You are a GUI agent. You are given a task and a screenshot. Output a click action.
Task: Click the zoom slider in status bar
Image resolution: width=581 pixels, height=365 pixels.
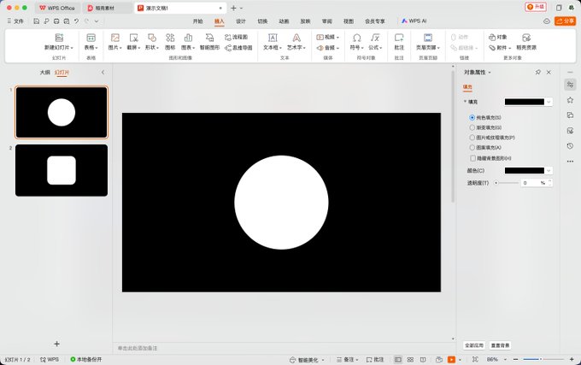click(x=541, y=359)
